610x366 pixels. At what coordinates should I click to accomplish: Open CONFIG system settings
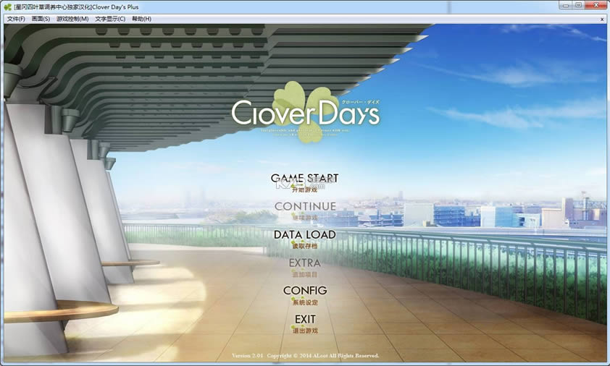point(305,296)
